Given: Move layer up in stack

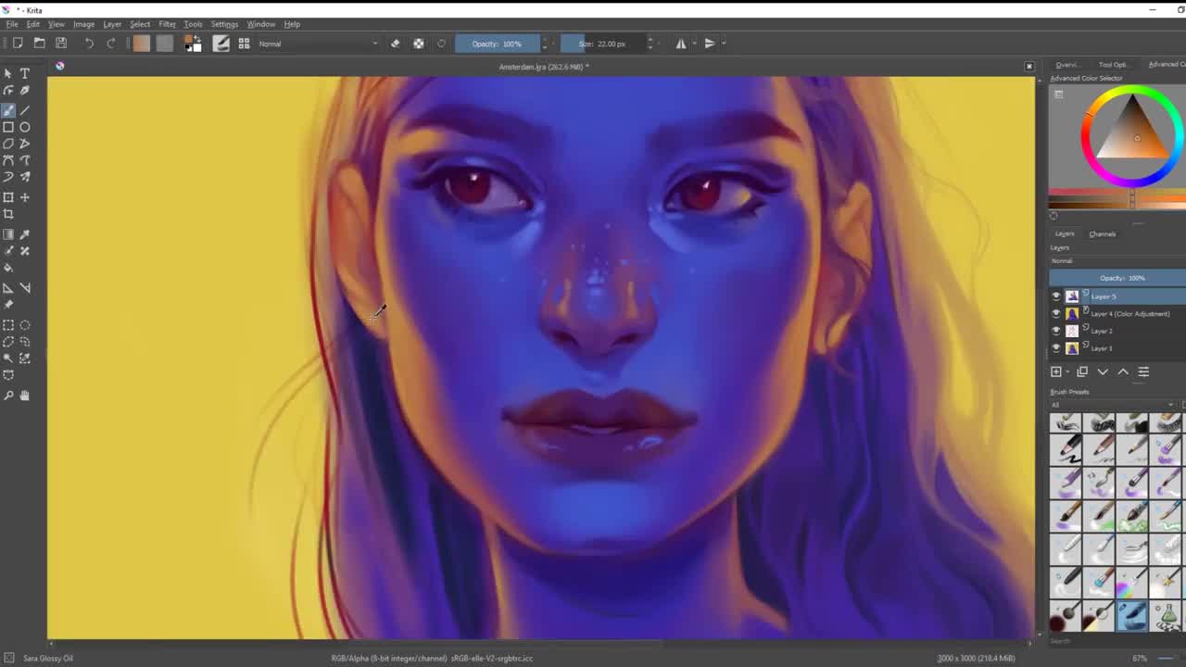Looking at the screenshot, I should click(1123, 372).
